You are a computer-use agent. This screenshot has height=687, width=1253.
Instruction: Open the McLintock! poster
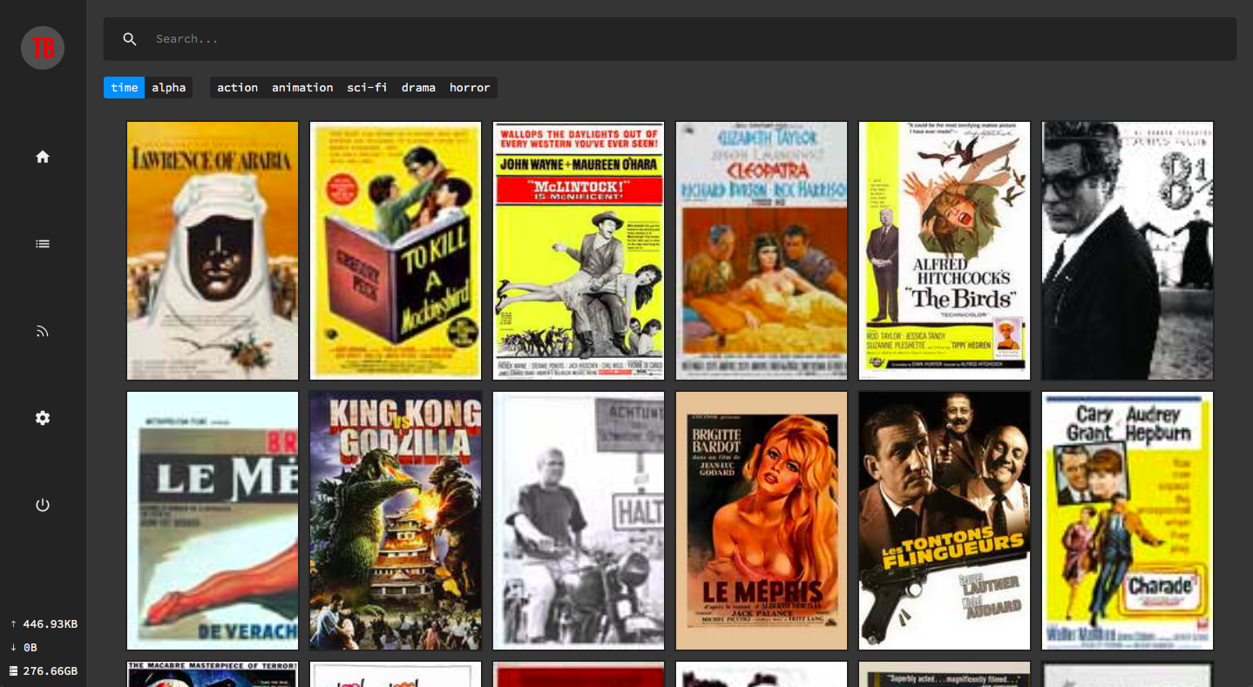(x=579, y=251)
